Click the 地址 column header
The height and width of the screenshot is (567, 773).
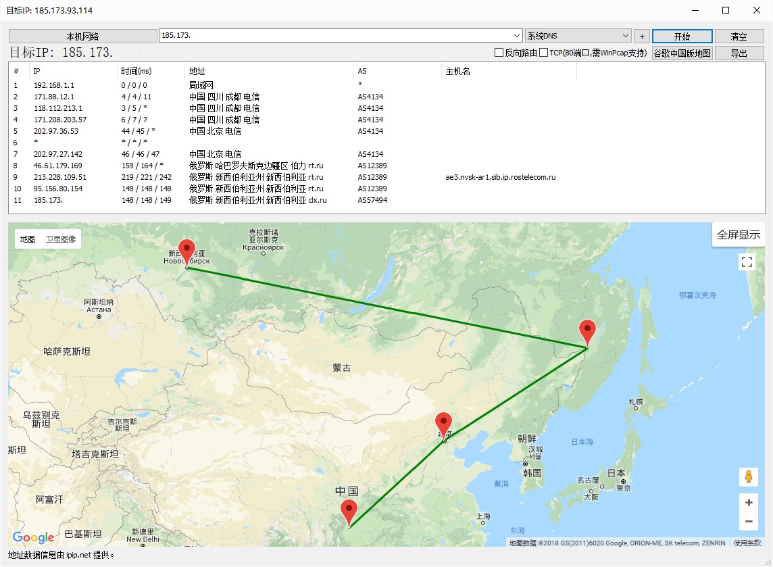pyautogui.click(x=269, y=71)
